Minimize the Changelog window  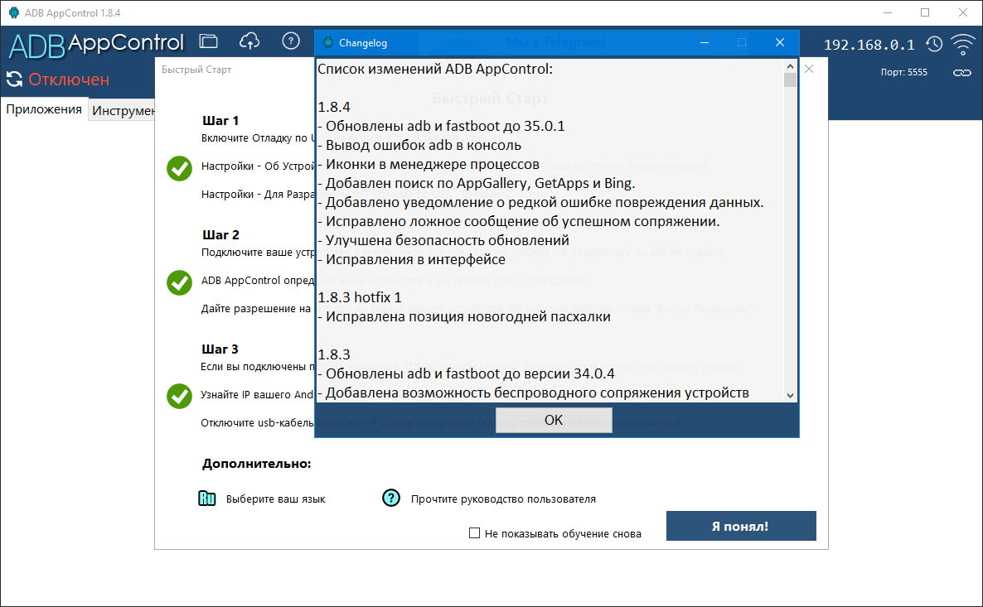pyautogui.click(x=705, y=42)
